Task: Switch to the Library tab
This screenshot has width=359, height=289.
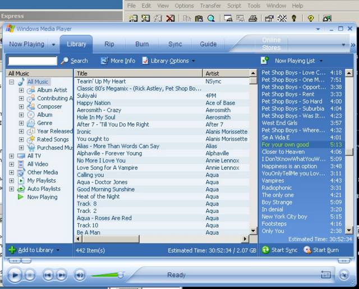Action: click(76, 44)
